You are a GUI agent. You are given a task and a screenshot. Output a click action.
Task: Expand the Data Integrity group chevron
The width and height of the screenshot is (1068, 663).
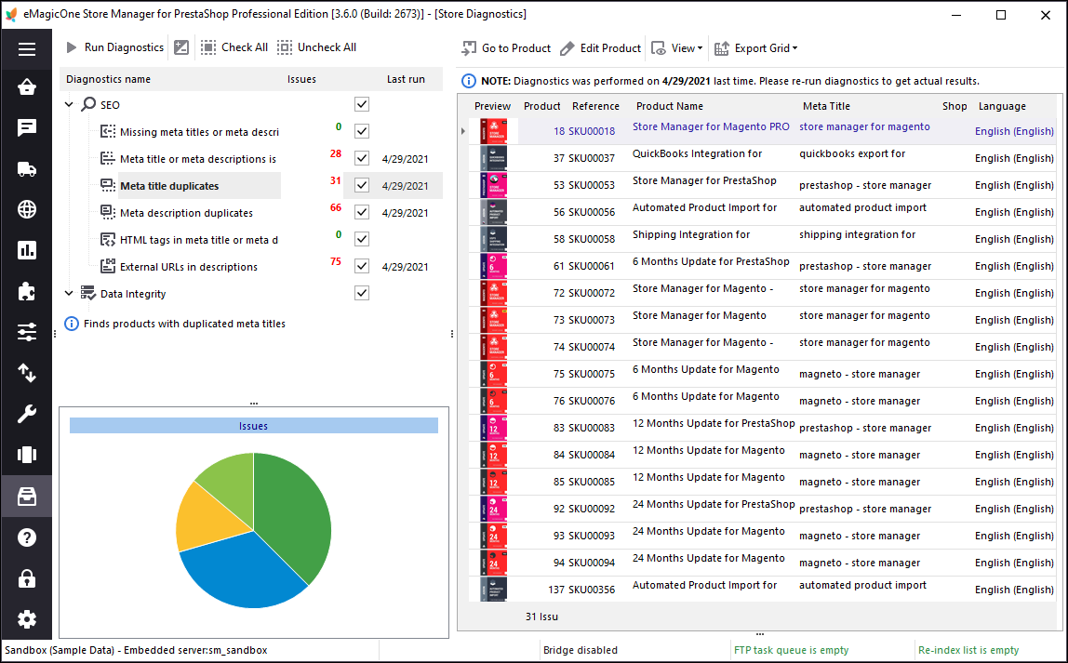[x=69, y=294]
